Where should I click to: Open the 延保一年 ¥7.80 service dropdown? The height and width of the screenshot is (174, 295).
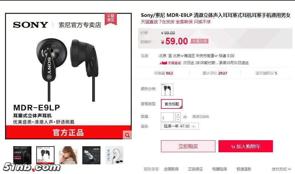[x=180, y=126]
